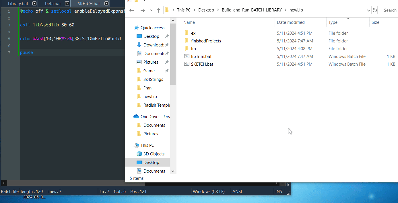The width and height of the screenshot is (398, 203).
Task: Sort files by Date modified column
Action: (x=291, y=22)
